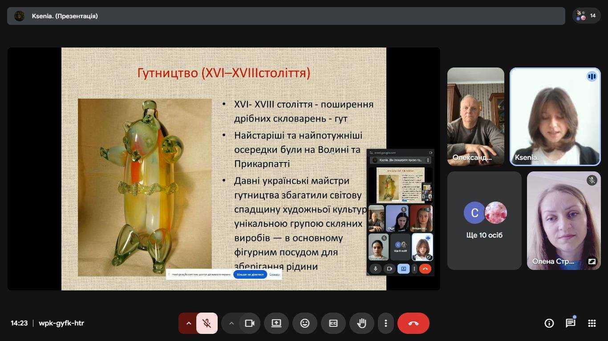The width and height of the screenshot is (608, 341).
Task: Click the Ksenia. (Презентація) title bar
Action: click(286, 16)
